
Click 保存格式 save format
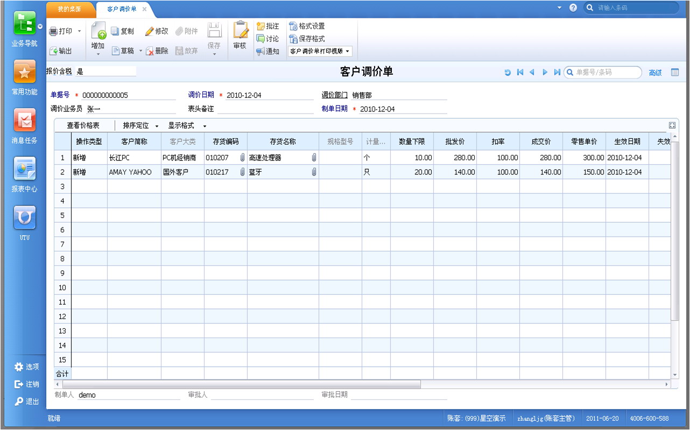click(307, 39)
